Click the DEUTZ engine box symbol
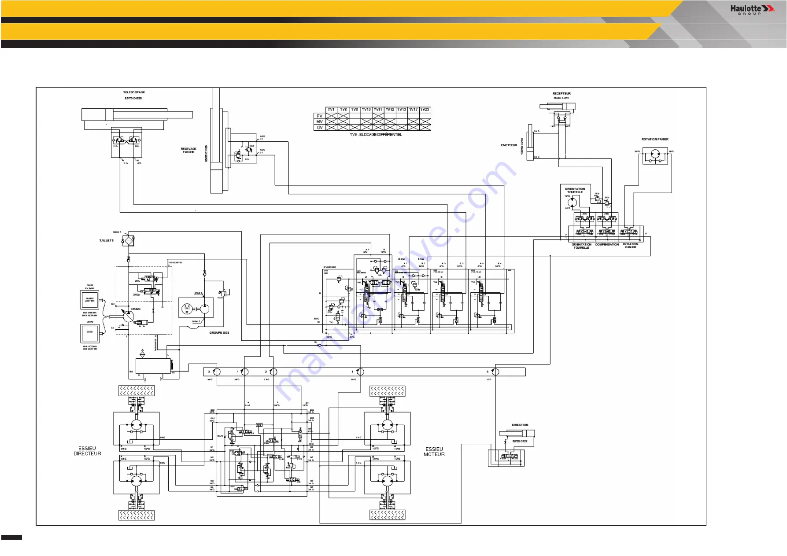Image resolution: width=787 pixels, height=556 pixels. click(x=89, y=300)
